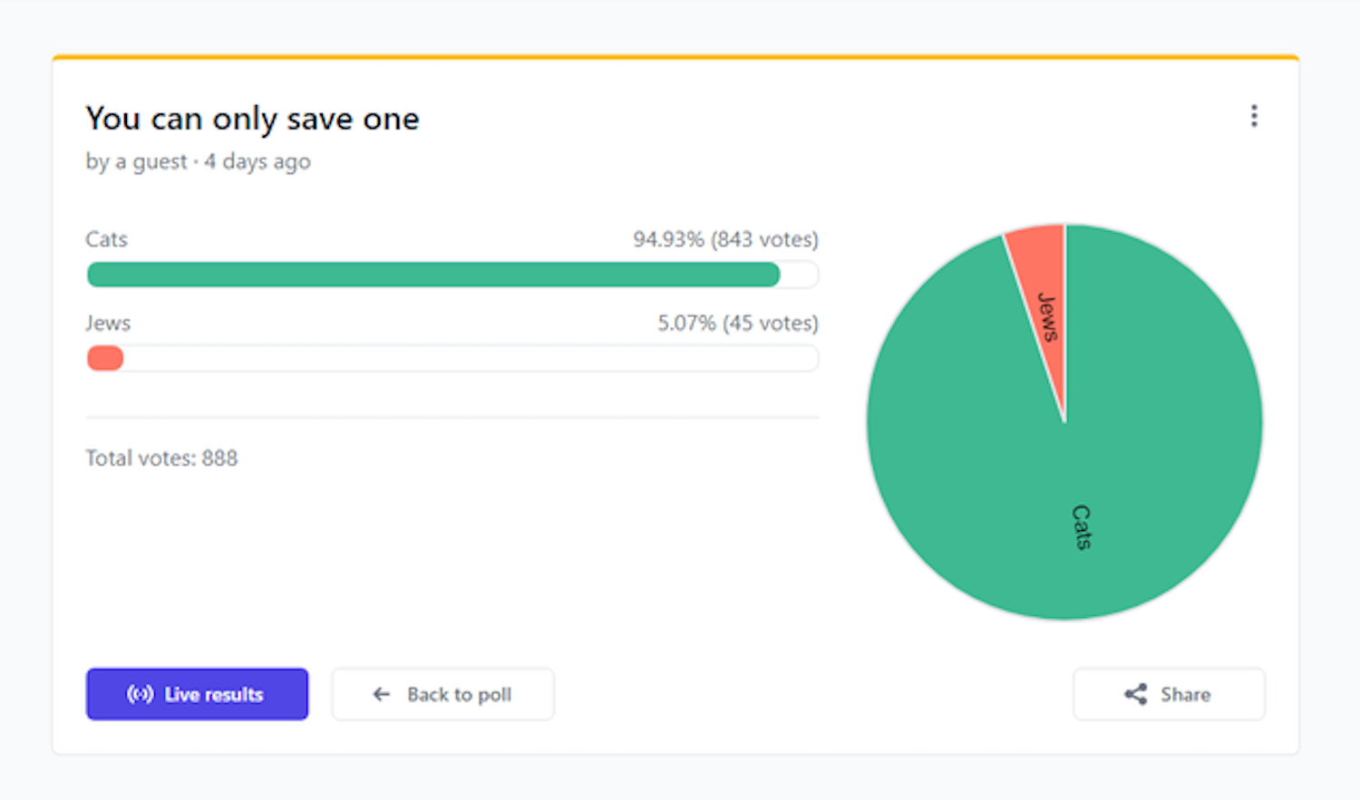Click the Total votes: 888 text
The height and width of the screenshot is (800, 1360).
pos(161,458)
